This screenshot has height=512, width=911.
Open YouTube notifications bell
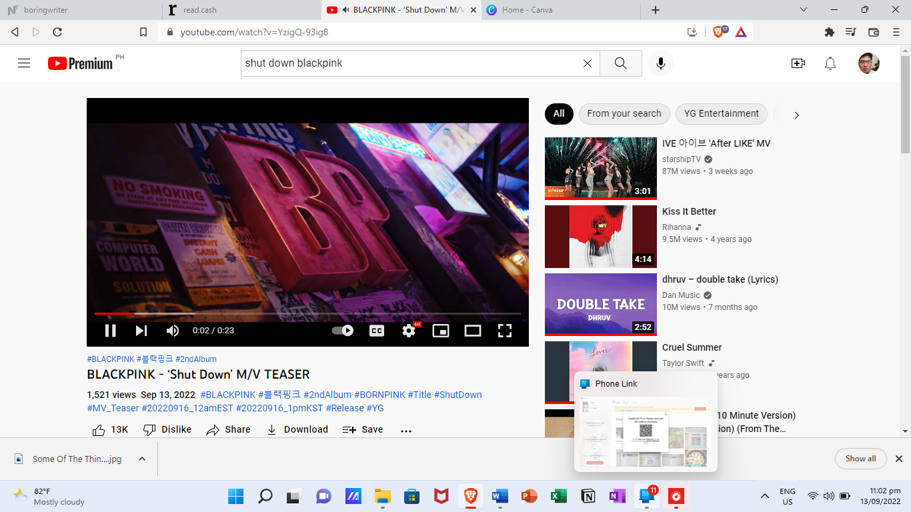click(830, 63)
